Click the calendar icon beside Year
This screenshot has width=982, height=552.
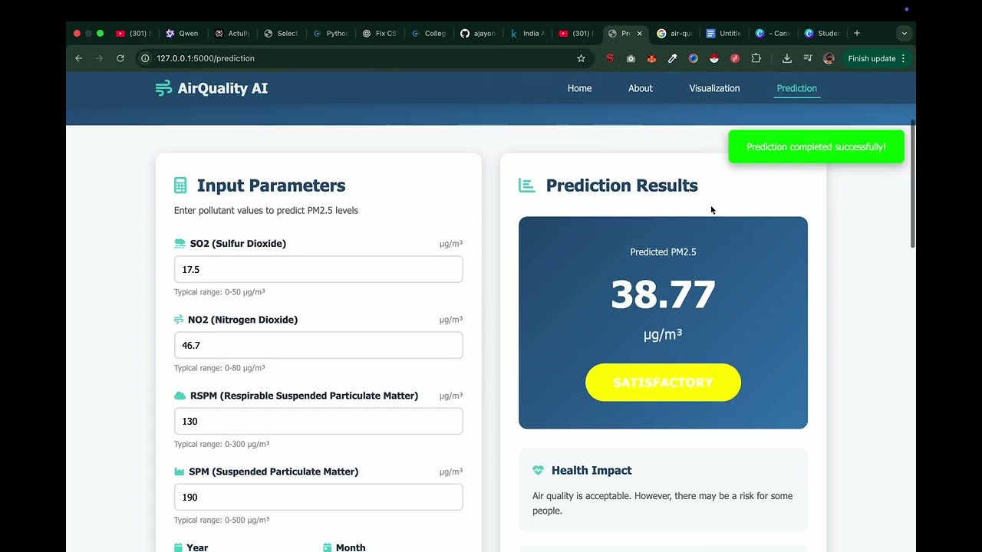coord(178,547)
